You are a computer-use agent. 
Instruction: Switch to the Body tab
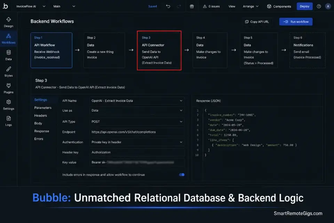(38, 123)
